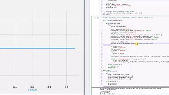Click the 'auth.set_access_token(atoken, asecret)' line

[x=120, y=76]
